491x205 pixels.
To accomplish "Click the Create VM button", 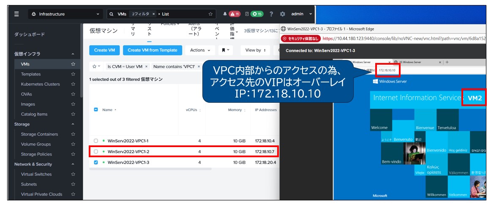I will tap(104, 50).
